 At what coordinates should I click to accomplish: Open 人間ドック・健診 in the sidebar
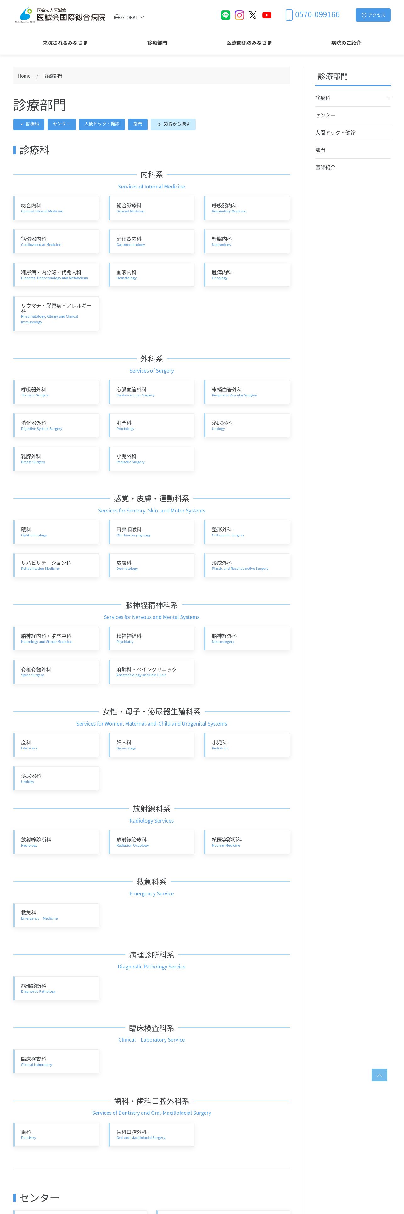point(353,133)
